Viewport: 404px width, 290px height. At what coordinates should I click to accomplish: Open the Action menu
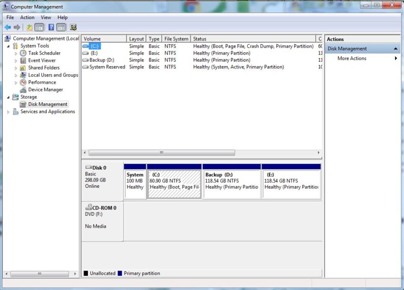click(x=27, y=17)
